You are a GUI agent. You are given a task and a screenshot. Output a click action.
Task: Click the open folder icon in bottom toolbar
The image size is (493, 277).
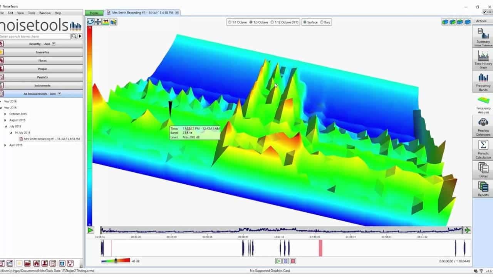click(27, 264)
